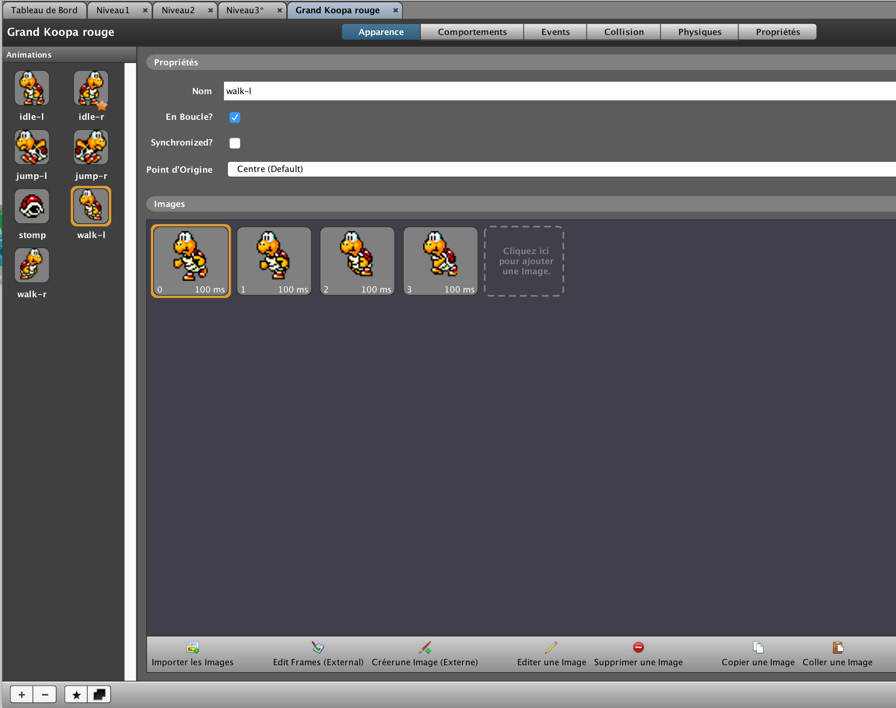Click the animations list vertical scrollbar

click(130, 372)
